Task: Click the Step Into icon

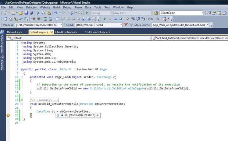Action: click(x=132, y=19)
